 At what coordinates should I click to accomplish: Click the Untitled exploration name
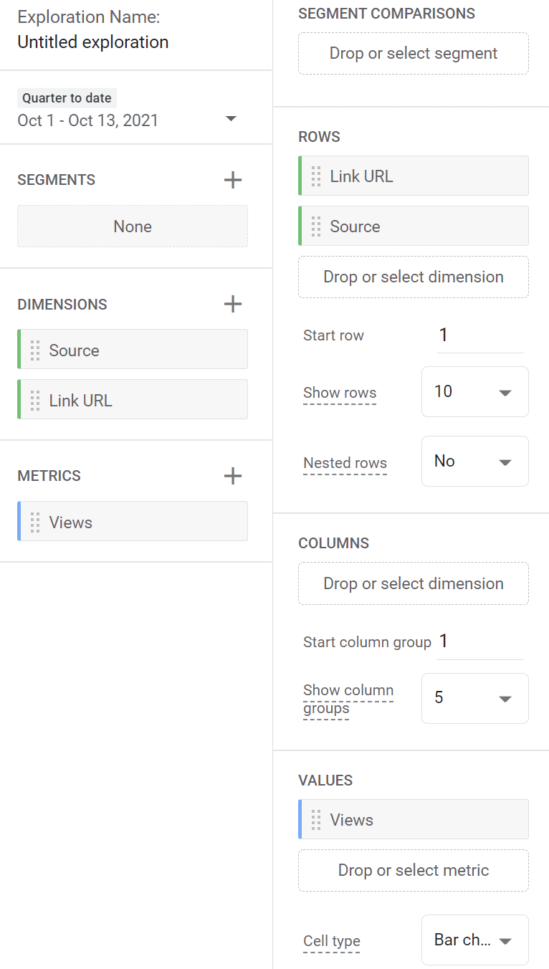pyautogui.click(x=93, y=42)
